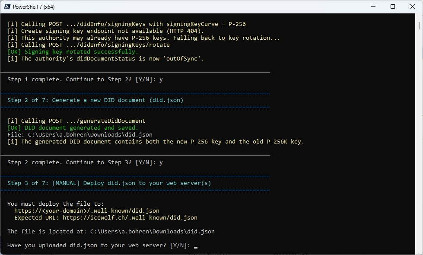Click the 'Step 3 of 7: [MANUAL]' heading
This screenshot has width=423, height=255.
tap(109, 183)
